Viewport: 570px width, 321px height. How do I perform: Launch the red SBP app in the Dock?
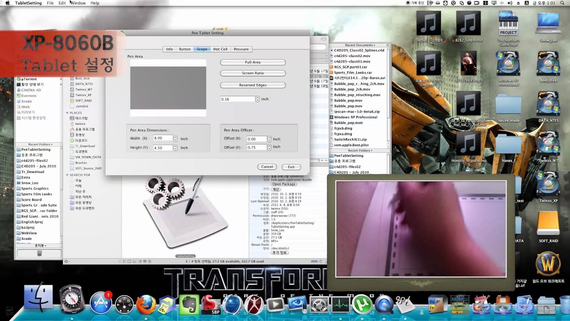click(211, 305)
